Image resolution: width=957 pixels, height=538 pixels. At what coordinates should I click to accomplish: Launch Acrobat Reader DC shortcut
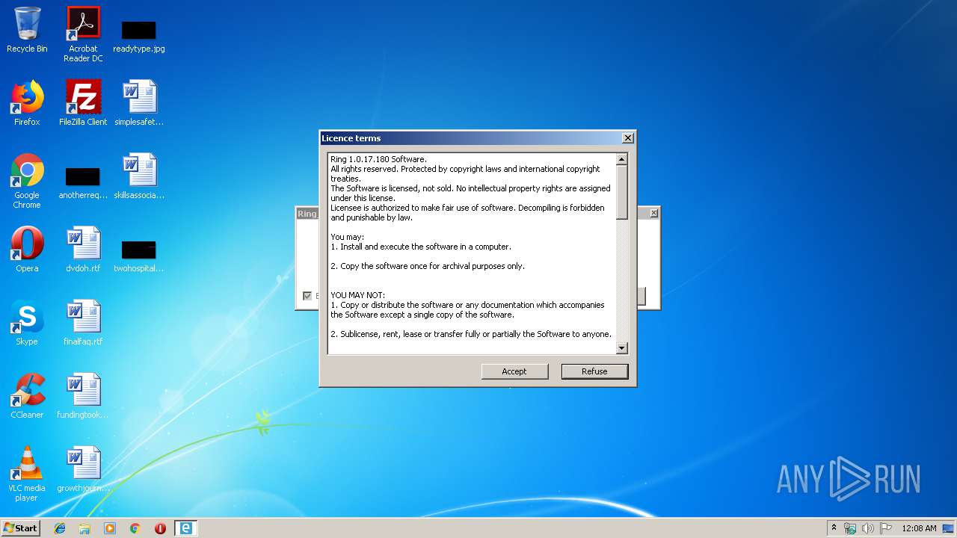click(83, 34)
